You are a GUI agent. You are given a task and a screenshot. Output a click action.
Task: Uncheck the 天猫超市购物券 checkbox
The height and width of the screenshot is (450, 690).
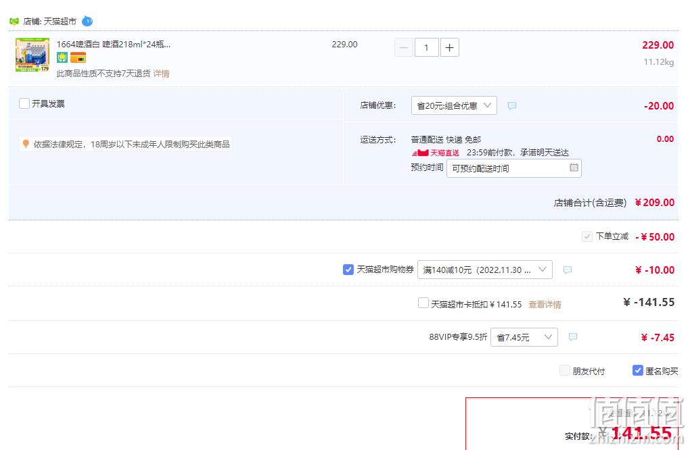[x=348, y=270]
